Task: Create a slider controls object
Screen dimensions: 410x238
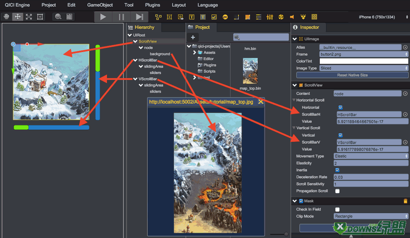Action: [270, 17]
